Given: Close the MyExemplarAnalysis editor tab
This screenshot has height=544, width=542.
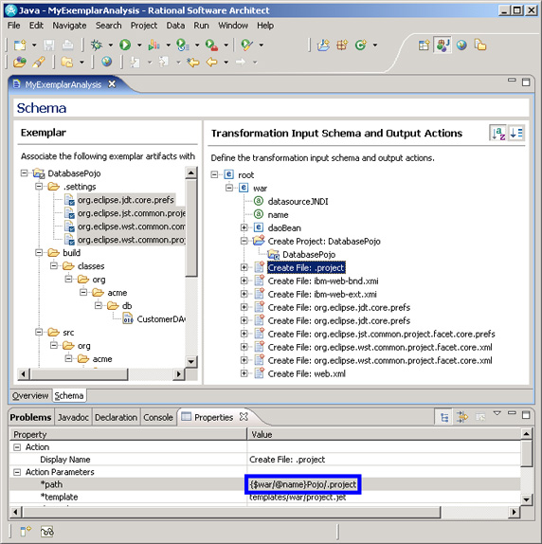Looking at the screenshot, I should [112, 84].
